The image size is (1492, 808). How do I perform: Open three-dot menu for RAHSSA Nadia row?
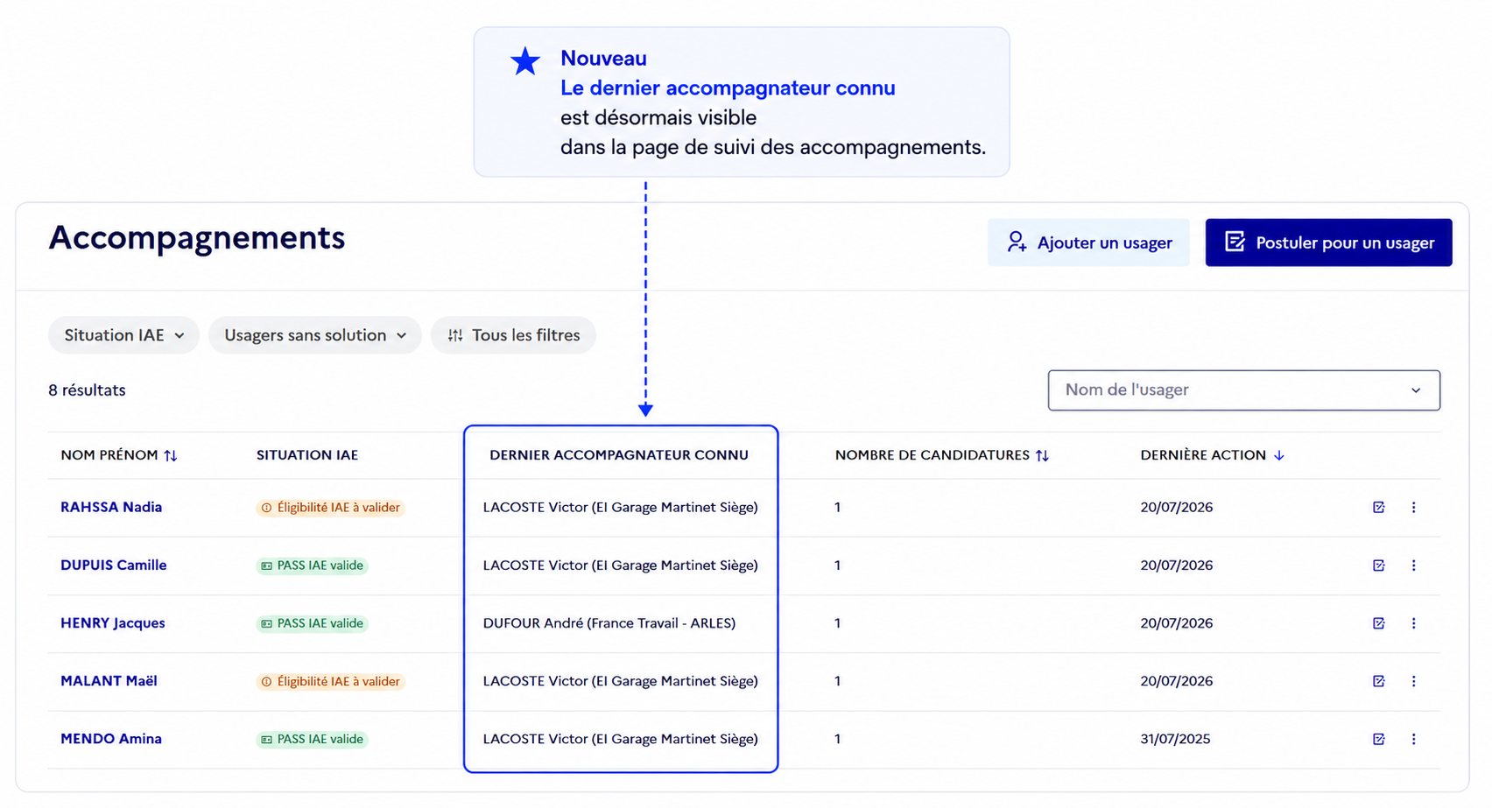[1413, 508]
